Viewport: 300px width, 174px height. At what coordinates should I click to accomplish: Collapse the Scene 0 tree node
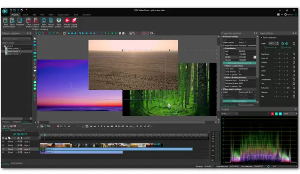(x=3, y=46)
